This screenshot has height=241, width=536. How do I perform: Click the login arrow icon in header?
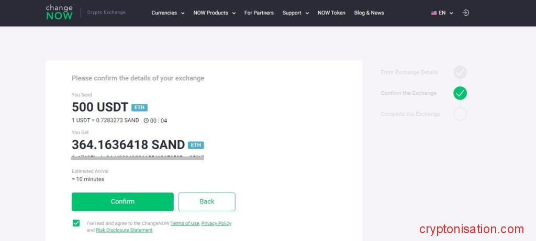coord(466,13)
